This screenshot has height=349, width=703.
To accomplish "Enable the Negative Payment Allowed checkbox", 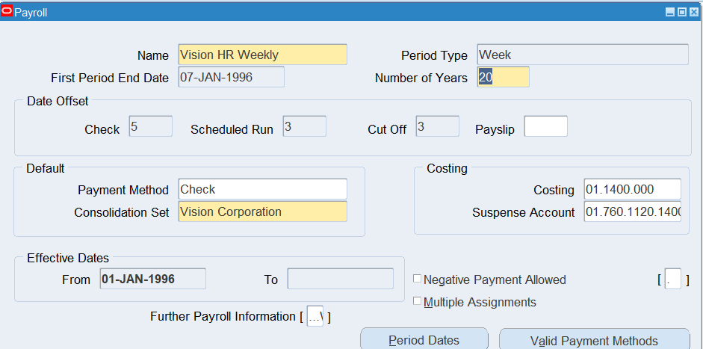I will pos(418,279).
